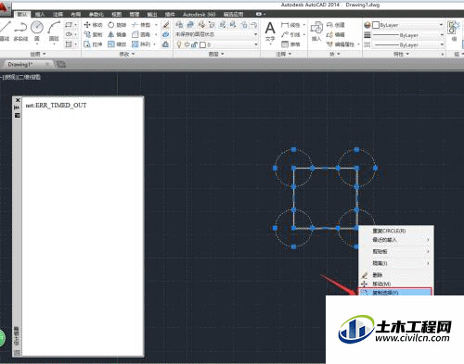The height and width of the screenshot is (364, 464).
Task: Activate the Arc (圆弧) drawing tool
Action: 54,31
